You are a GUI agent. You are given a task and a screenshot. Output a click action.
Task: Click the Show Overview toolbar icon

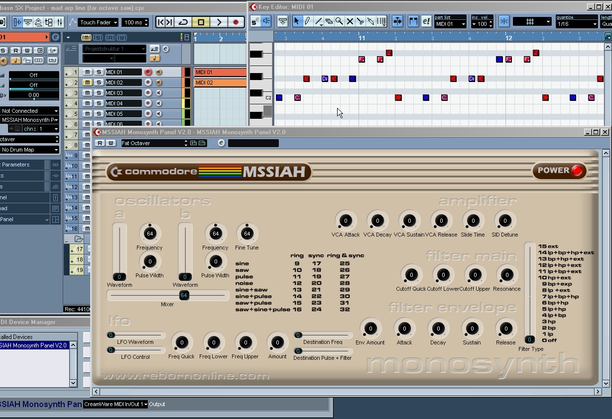click(38, 22)
